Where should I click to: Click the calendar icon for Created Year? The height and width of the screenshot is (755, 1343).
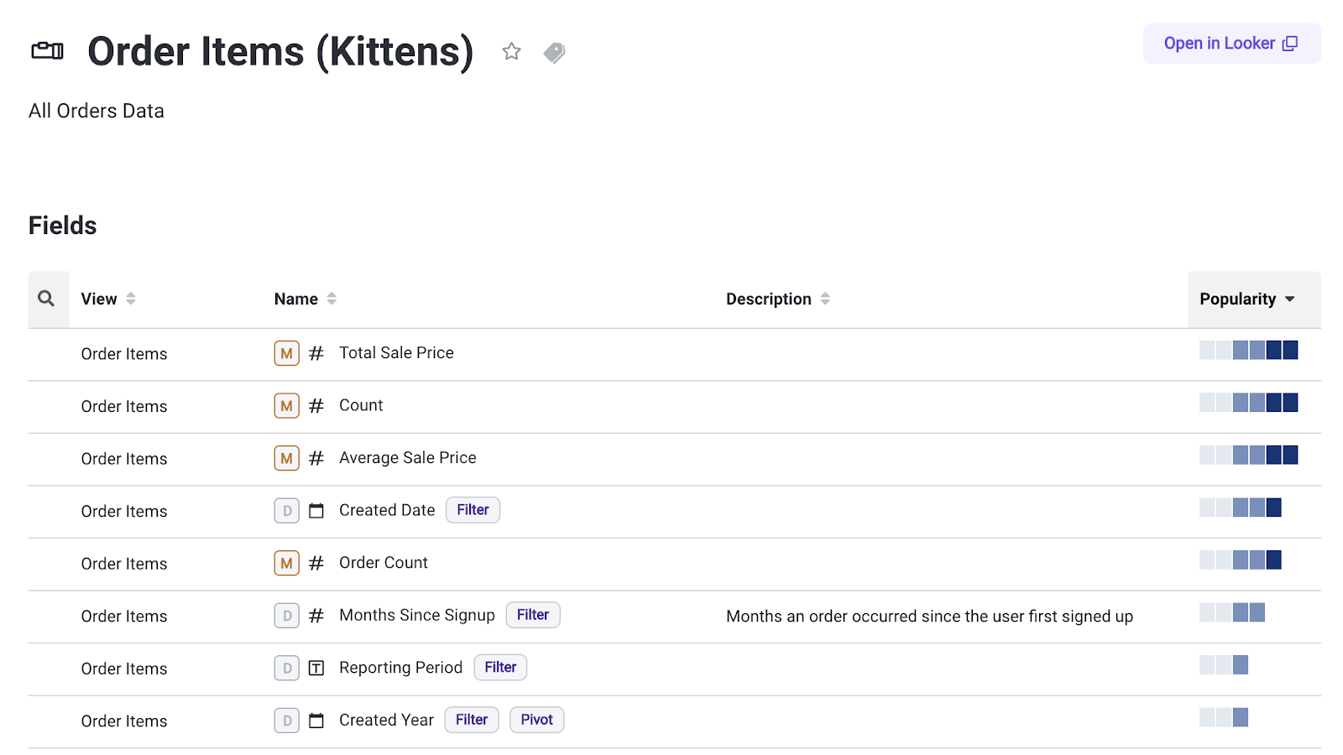(316, 721)
